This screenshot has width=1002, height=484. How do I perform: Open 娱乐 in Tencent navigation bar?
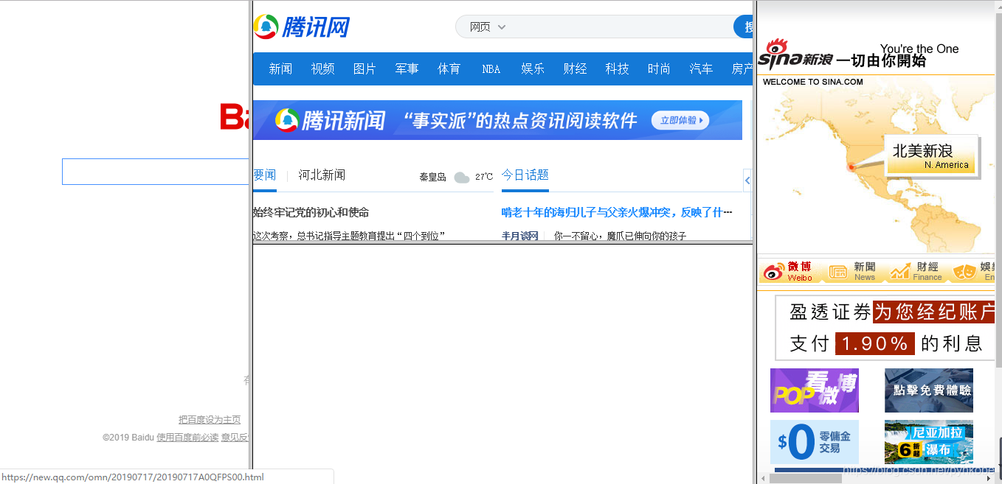coord(533,69)
